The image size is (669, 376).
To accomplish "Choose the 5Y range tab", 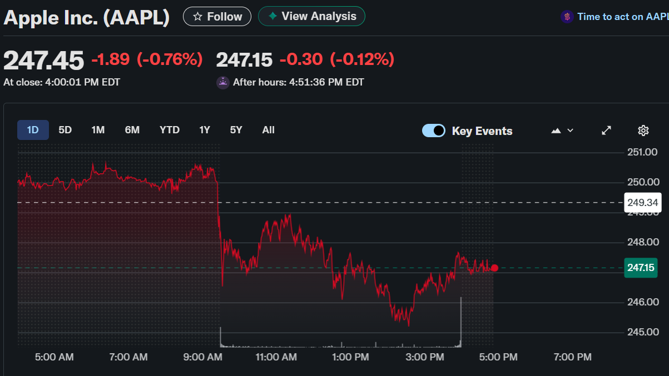I will click(236, 130).
